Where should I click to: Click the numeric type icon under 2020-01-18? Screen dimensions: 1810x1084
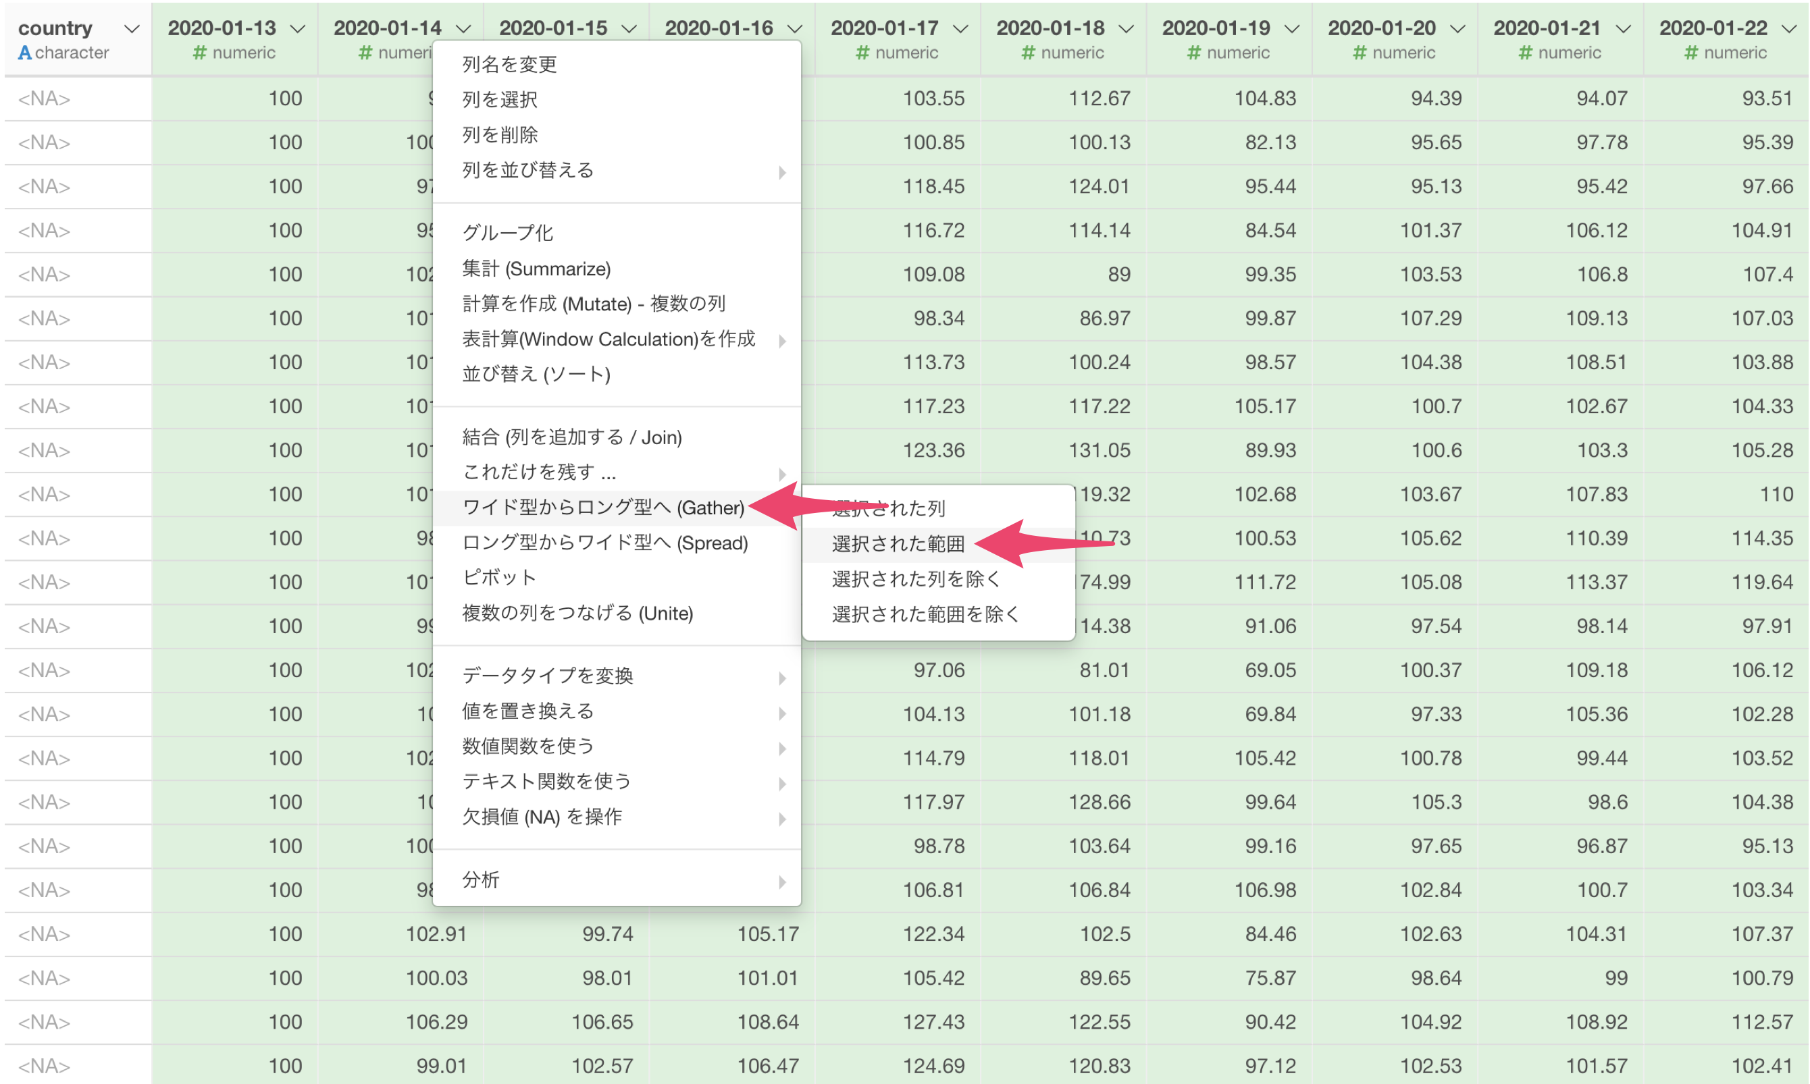pos(1028,53)
